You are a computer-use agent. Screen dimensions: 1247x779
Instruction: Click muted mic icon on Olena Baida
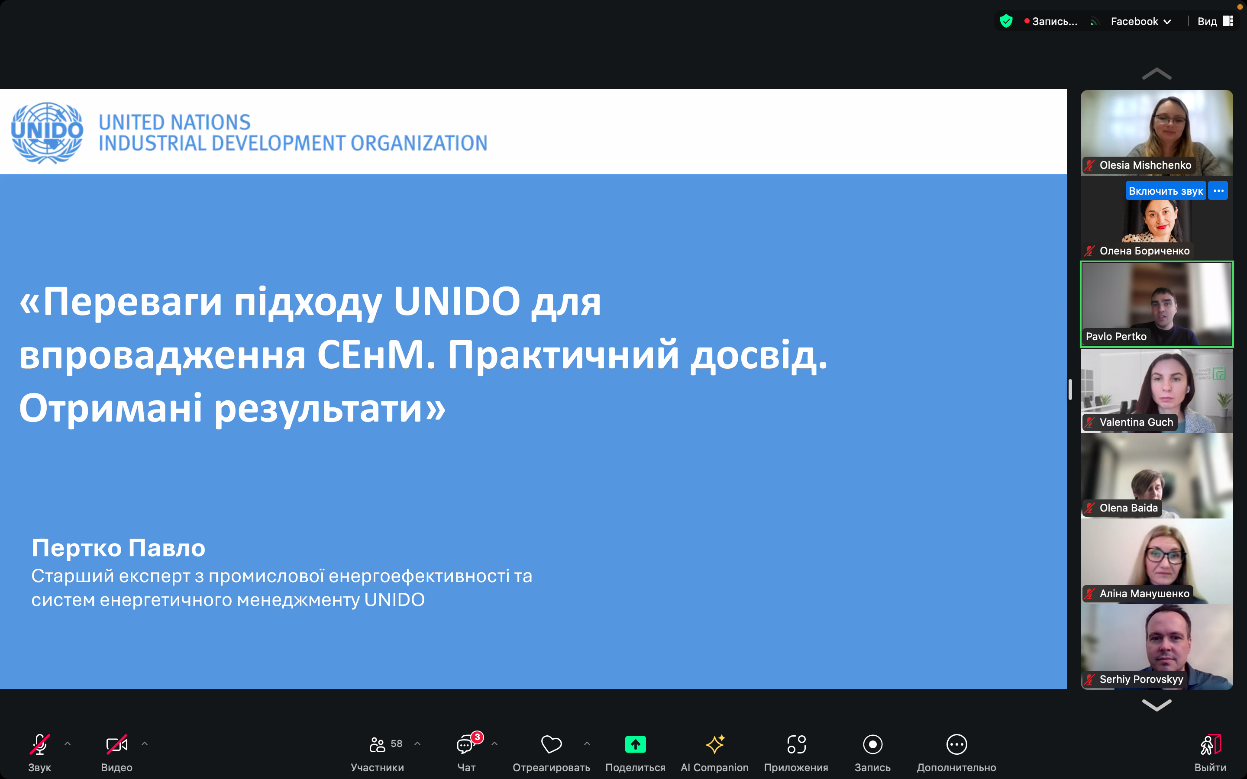tap(1090, 508)
